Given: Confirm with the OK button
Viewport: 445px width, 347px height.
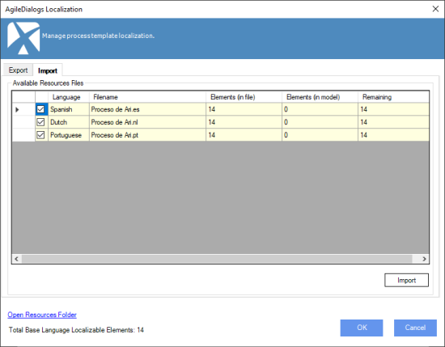Looking at the screenshot, I should [x=362, y=328].
